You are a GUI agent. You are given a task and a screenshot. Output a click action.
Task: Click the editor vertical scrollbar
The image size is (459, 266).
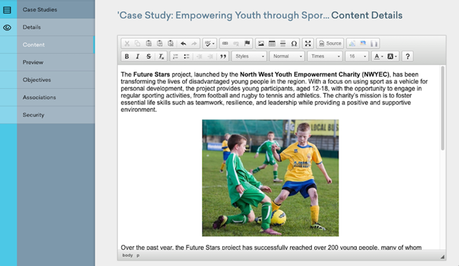[442, 108]
